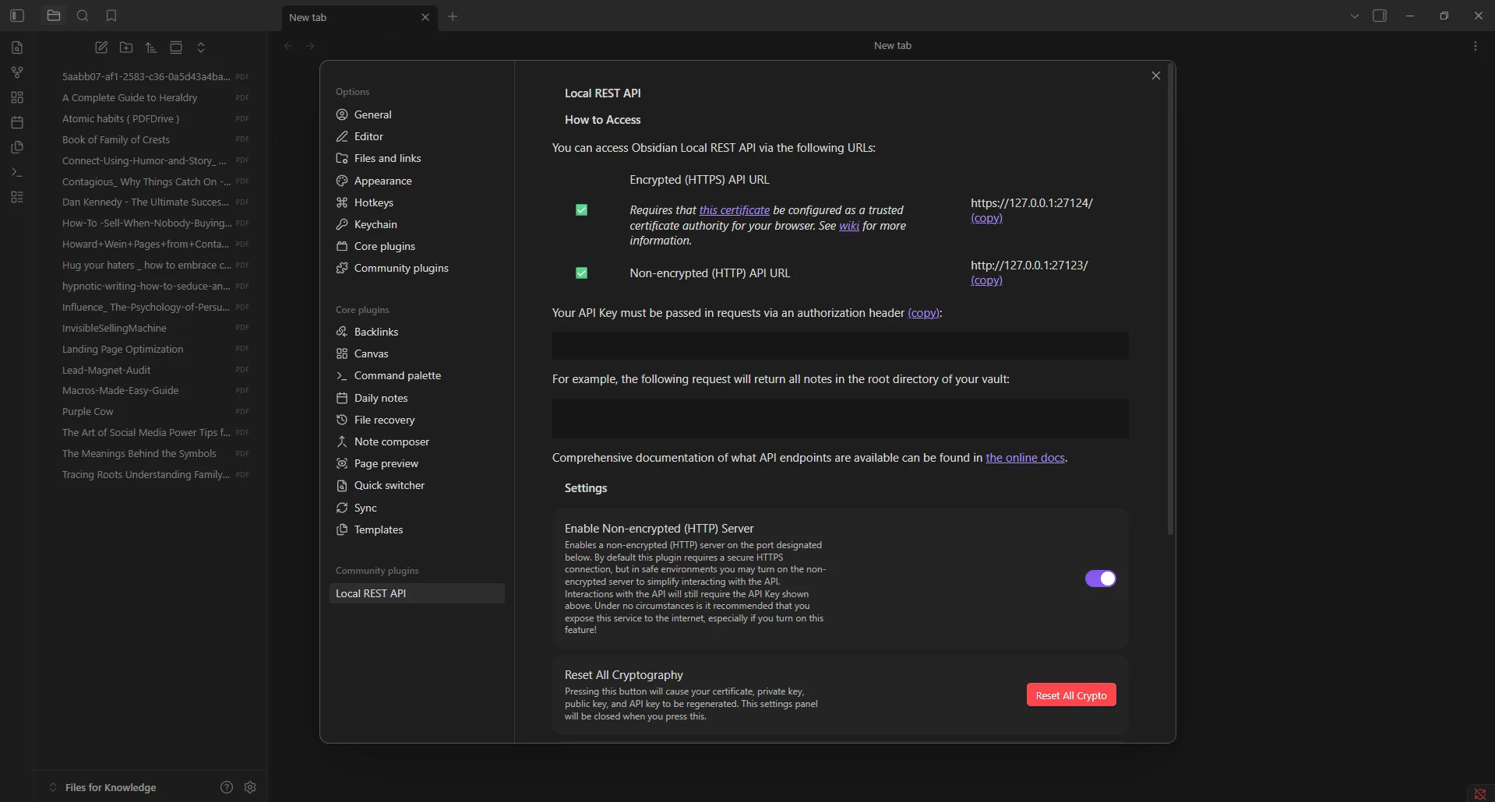This screenshot has height=802, width=1495.
Task: Open the 'this certificate' link
Action: (734, 210)
